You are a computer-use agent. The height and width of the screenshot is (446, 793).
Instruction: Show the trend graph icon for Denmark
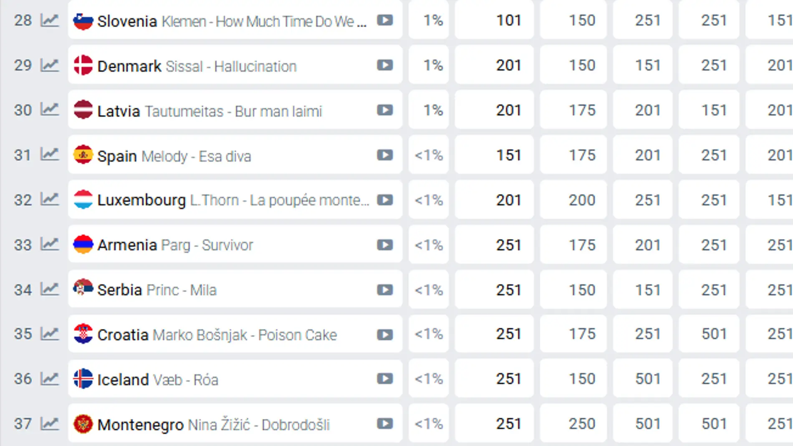click(49, 65)
